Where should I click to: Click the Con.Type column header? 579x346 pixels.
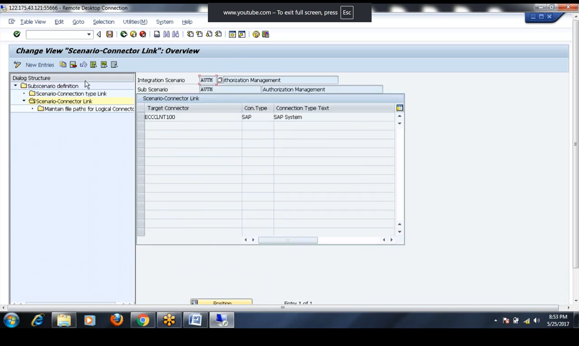[x=258, y=108]
